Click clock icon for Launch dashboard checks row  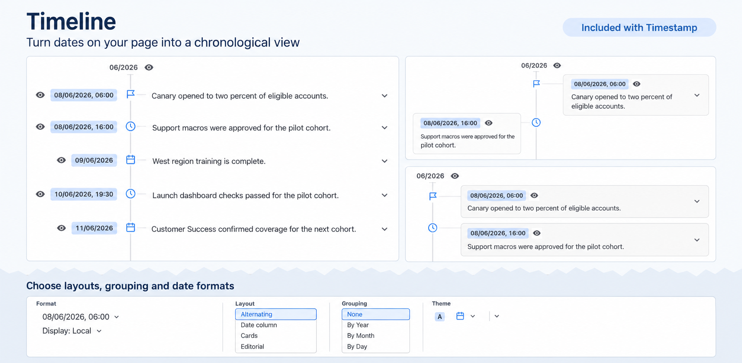(130, 193)
